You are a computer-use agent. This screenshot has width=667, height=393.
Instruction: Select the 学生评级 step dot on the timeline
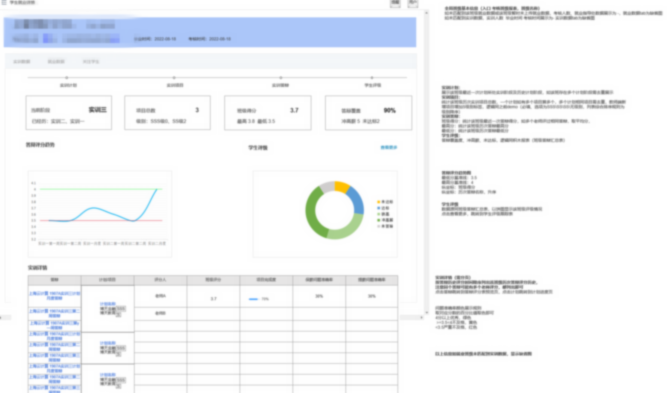coord(372,78)
